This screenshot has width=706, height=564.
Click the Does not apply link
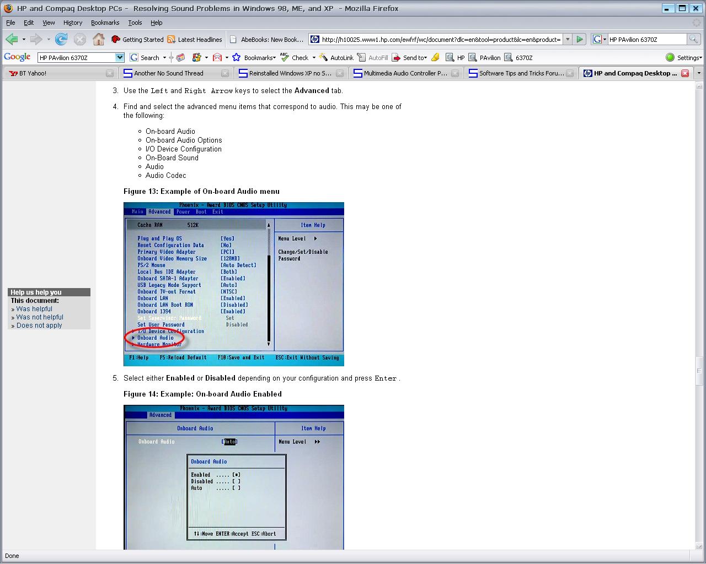point(39,326)
